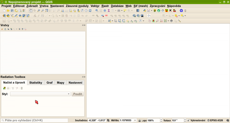
Task: Toggle the mouse-position extents icon beside the coordinates
Action: [x=108, y=120]
